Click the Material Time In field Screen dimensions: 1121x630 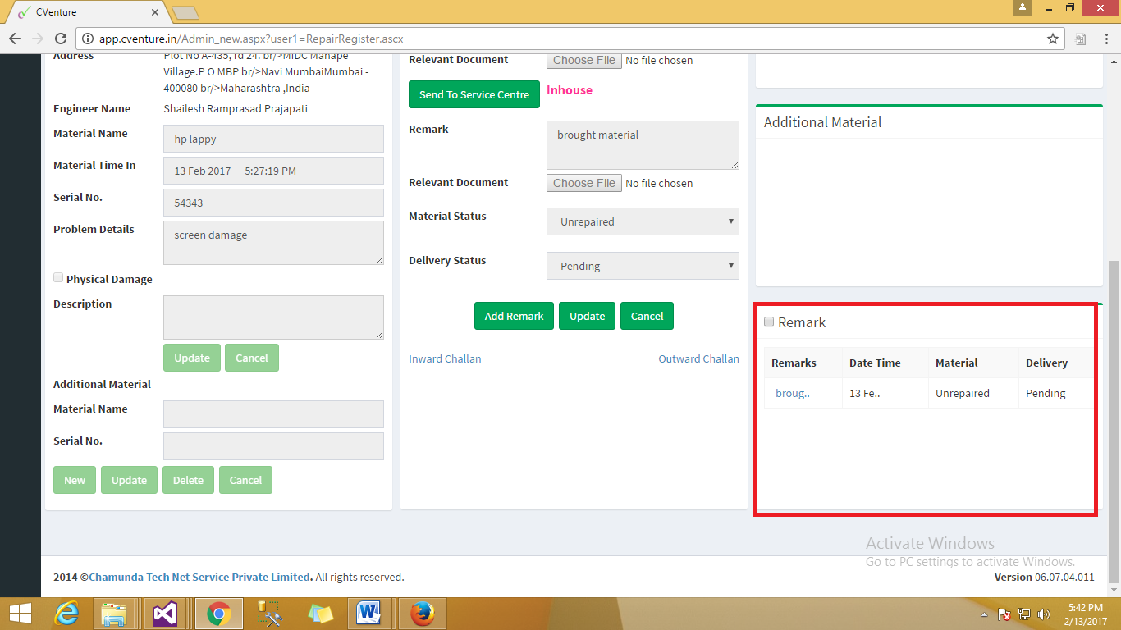click(x=273, y=171)
